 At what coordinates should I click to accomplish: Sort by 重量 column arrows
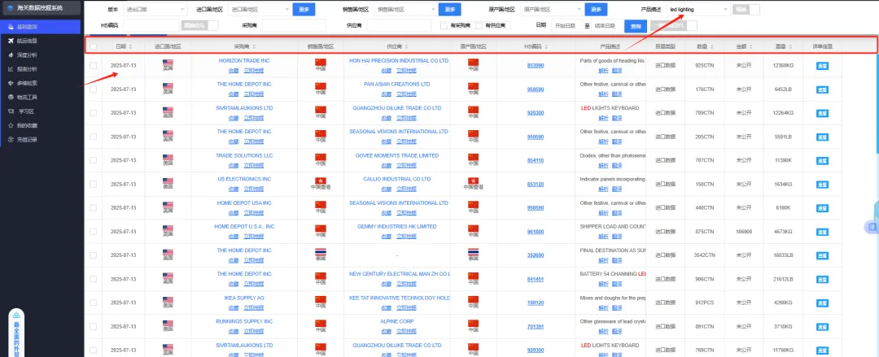pos(790,46)
